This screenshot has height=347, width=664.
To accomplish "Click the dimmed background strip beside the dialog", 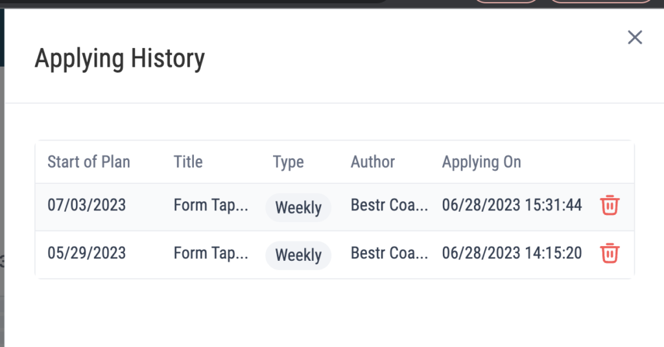I will [2, 177].
